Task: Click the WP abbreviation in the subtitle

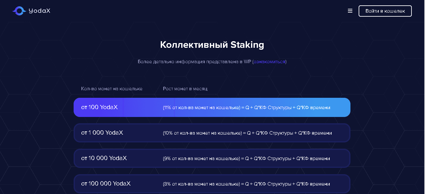Action: (247, 62)
